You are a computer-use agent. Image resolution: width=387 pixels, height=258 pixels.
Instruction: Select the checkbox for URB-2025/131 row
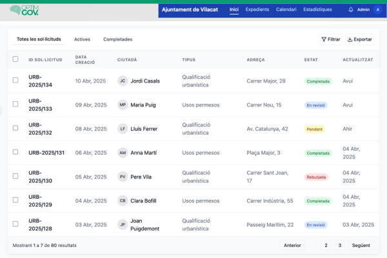tap(15, 153)
